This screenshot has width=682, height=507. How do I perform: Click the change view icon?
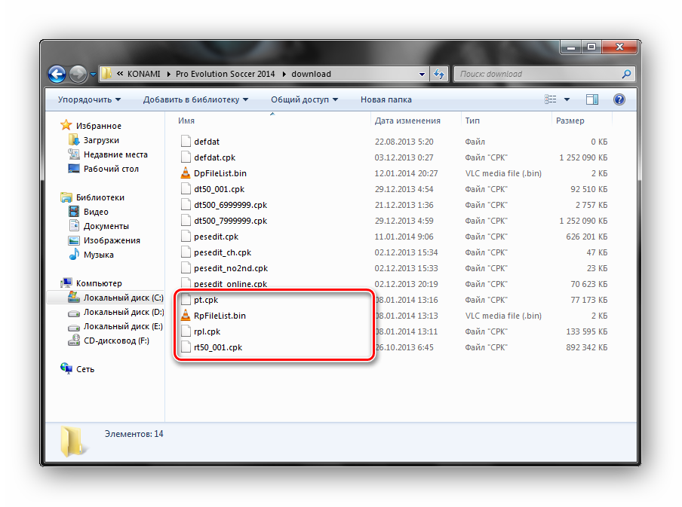(x=550, y=99)
